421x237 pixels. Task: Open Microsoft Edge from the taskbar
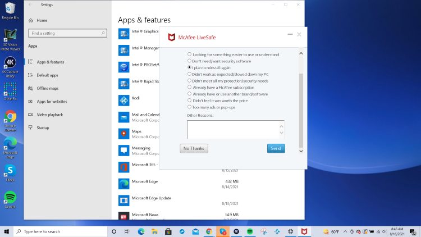click(x=141, y=231)
